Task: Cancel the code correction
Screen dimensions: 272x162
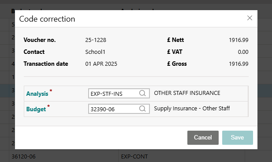Action: pyautogui.click(x=203, y=138)
